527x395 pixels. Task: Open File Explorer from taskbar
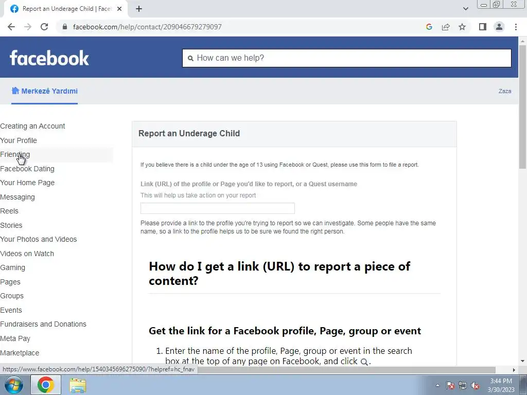click(x=78, y=385)
